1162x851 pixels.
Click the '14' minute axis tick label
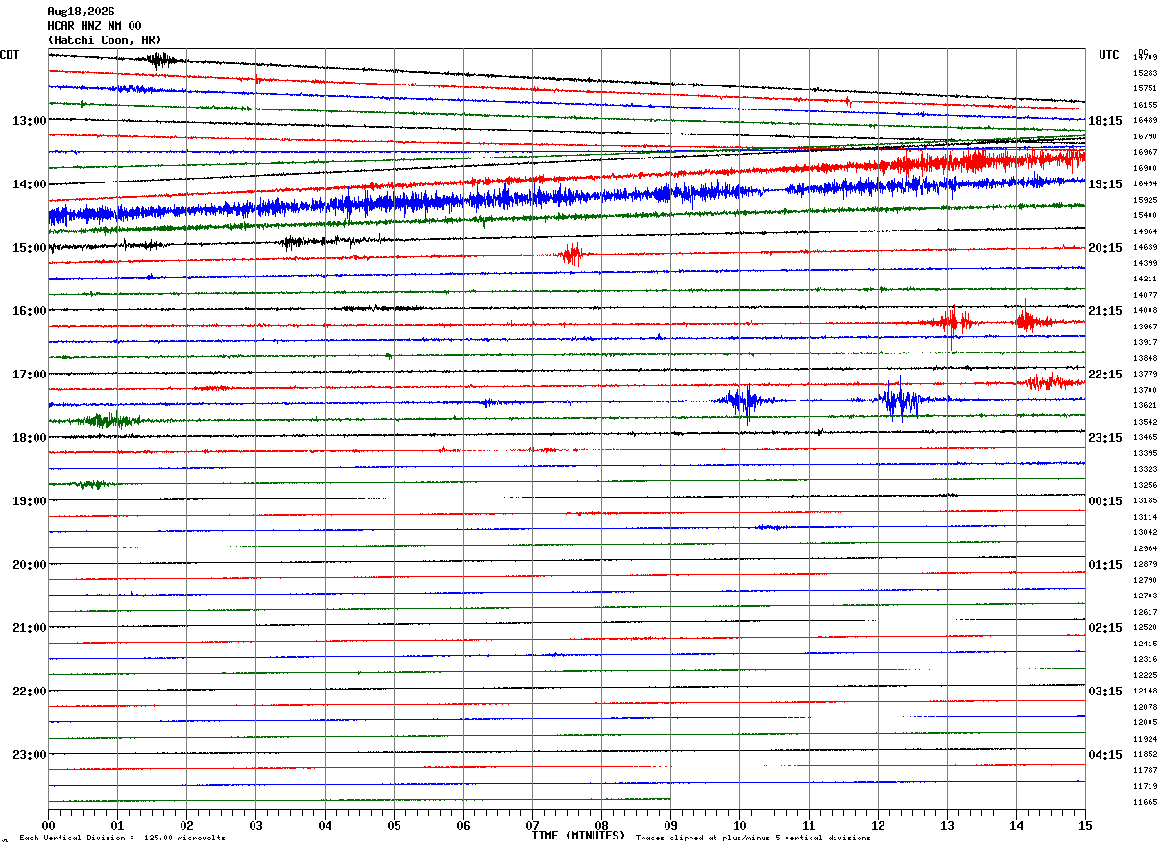1016,825
